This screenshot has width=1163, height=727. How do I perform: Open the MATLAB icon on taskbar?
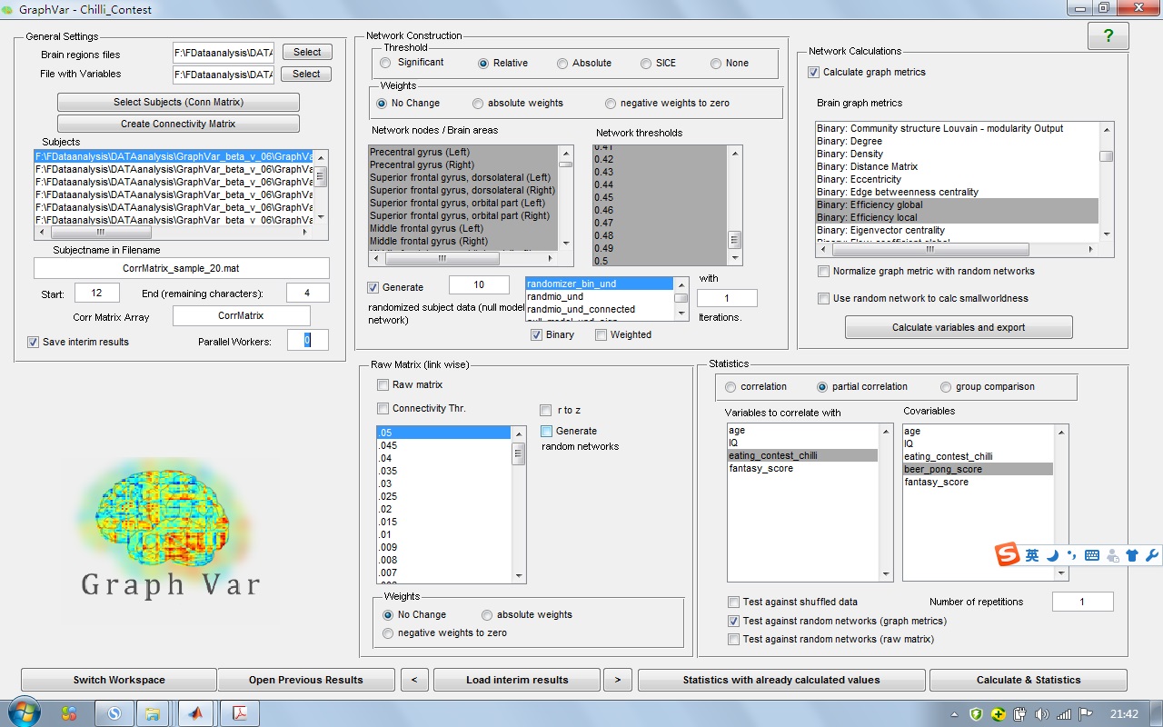pos(195,712)
